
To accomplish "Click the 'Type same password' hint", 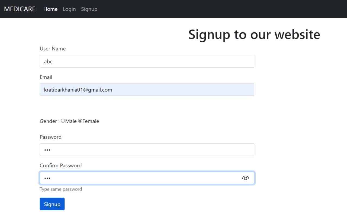I will [x=61, y=189].
